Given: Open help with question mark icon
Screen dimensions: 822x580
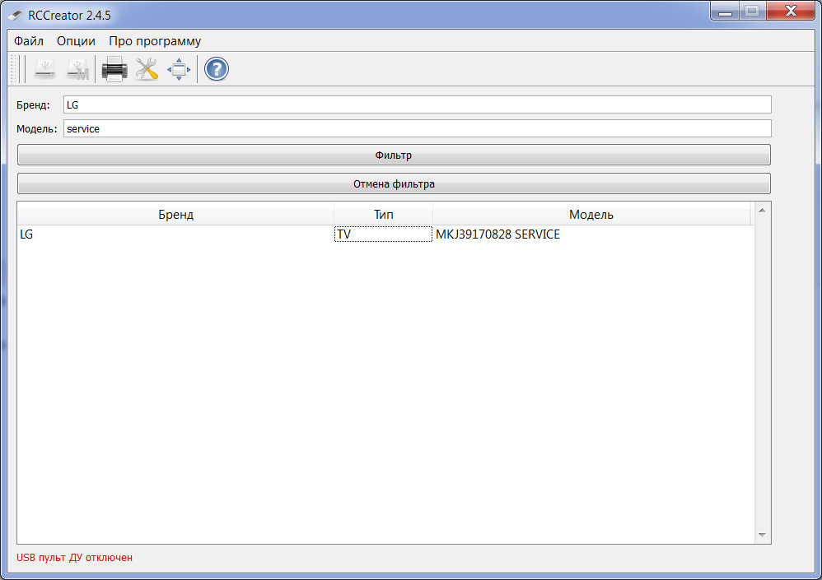Looking at the screenshot, I should click(x=216, y=70).
